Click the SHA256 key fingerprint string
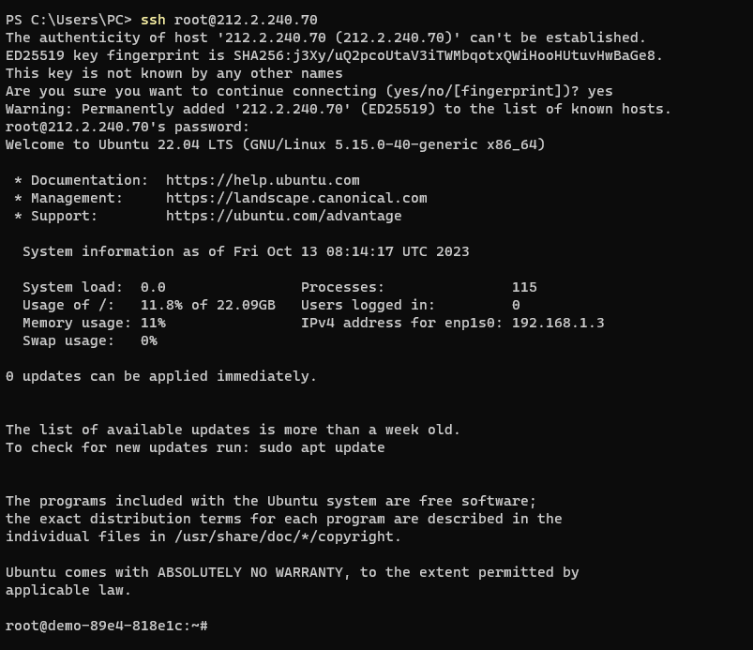This screenshot has height=650, width=753. click(447, 55)
